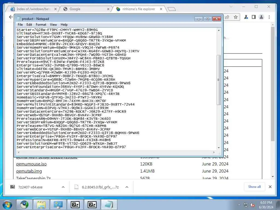The width and height of the screenshot is (280, 210).
Task: Click Notepad vertical scrollbar down arrow
Action: pyautogui.click(x=219, y=148)
